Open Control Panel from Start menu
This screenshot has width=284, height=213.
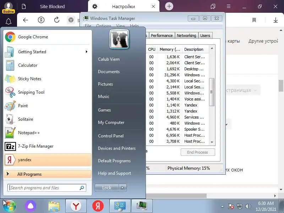(111, 136)
